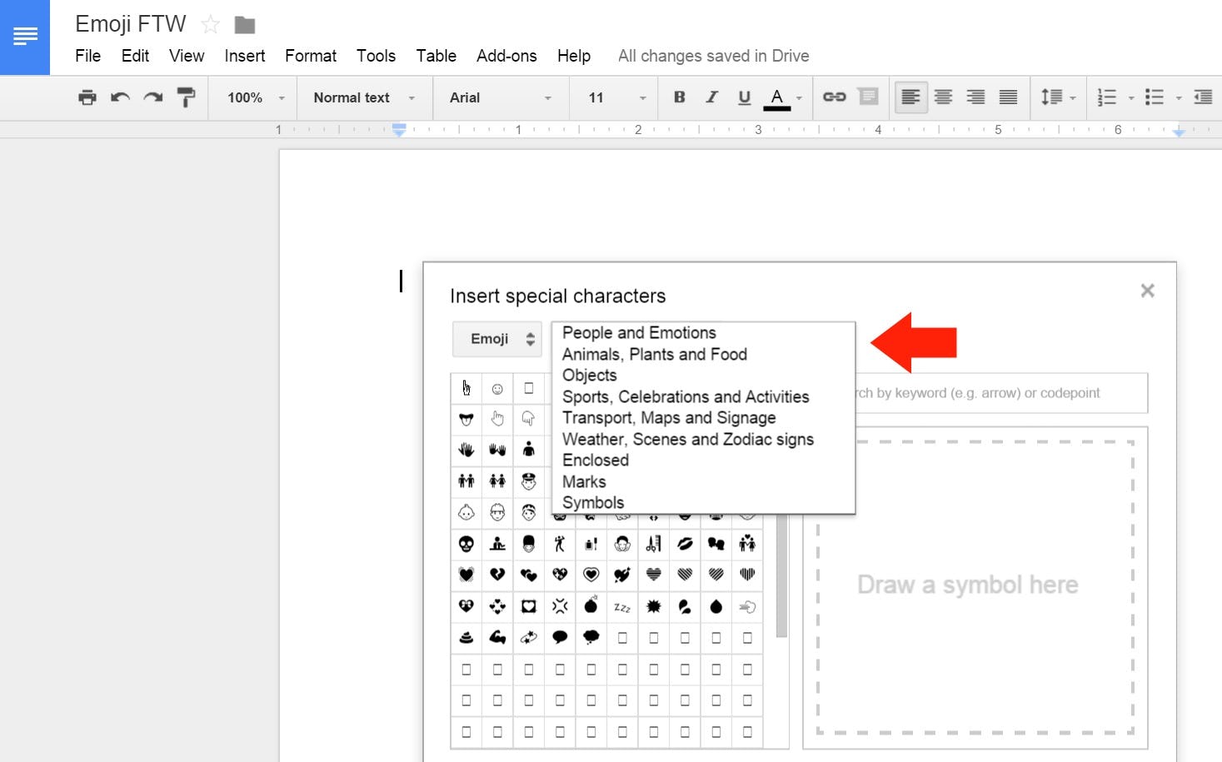Open the Emoji category selector
1222x762 pixels.
point(496,339)
